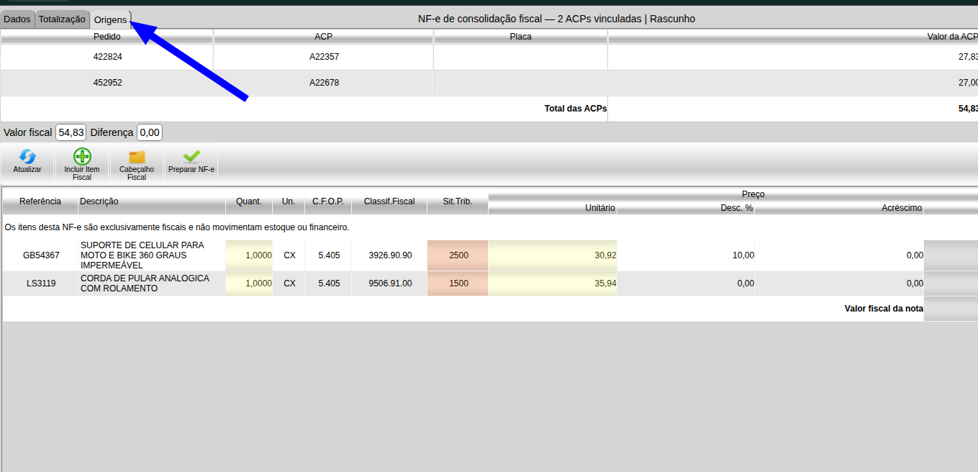Viewport: 978px width, 472px height.
Task: Select the Origens tab
Action: point(110,19)
